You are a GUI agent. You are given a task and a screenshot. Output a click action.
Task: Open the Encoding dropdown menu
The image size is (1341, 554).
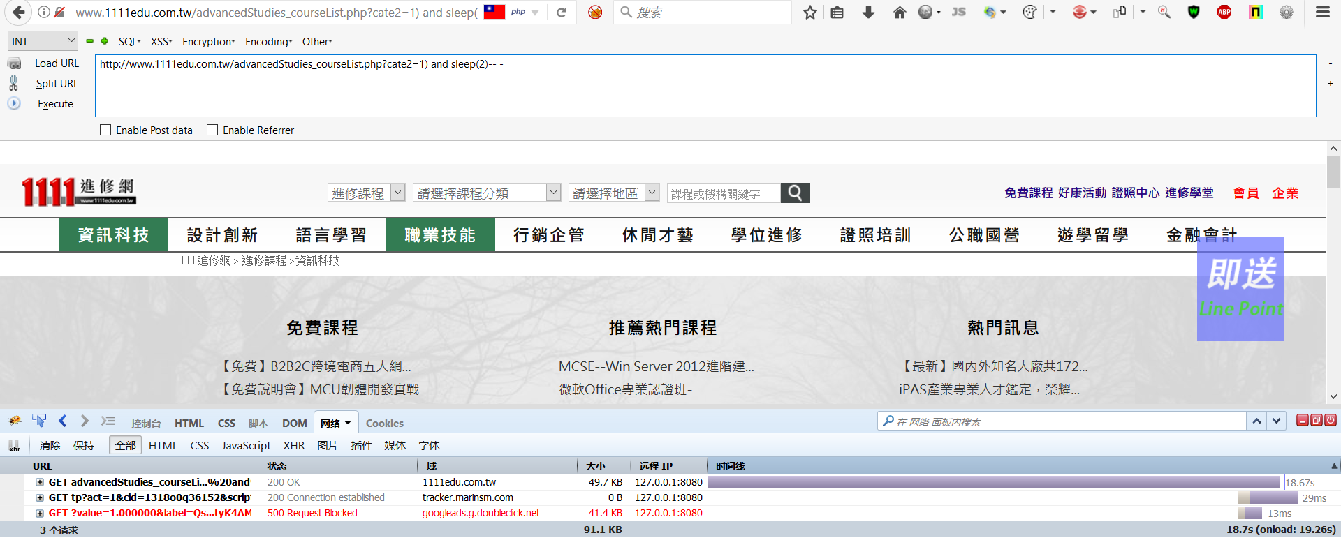pyautogui.click(x=269, y=42)
